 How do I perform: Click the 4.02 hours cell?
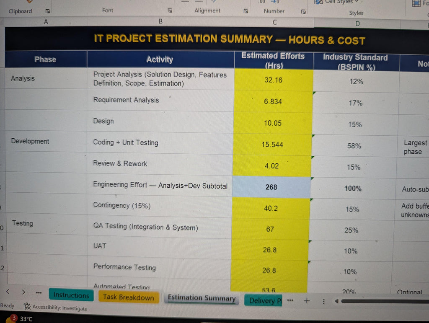[271, 166]
